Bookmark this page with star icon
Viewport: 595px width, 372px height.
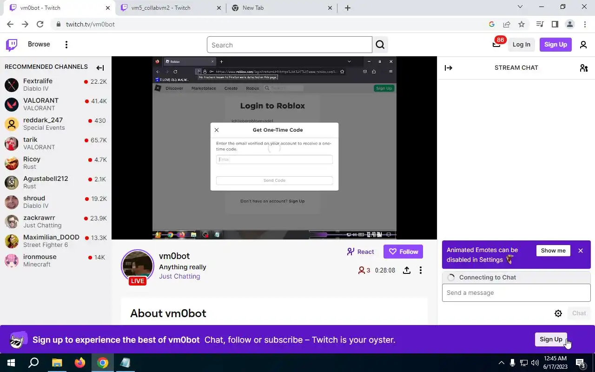click(x=522, y=24)
